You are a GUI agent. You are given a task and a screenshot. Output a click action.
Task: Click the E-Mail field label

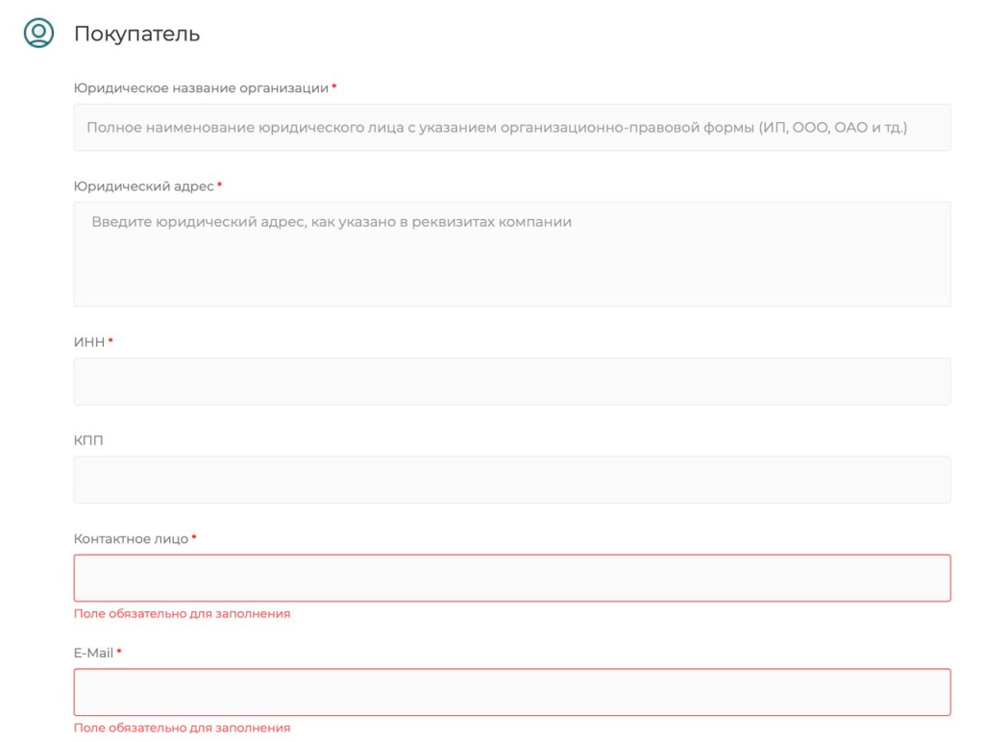pos(93,654)
